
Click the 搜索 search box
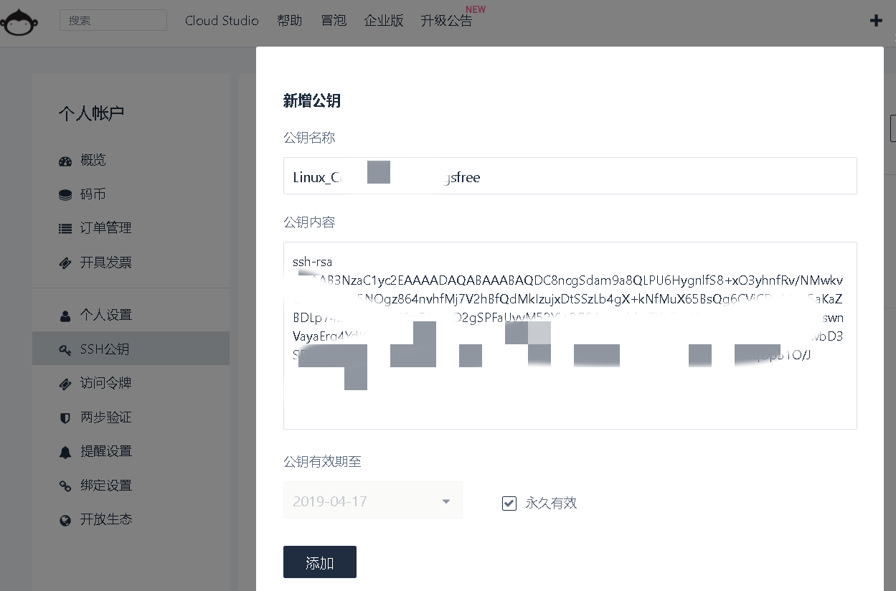[113, 21]
